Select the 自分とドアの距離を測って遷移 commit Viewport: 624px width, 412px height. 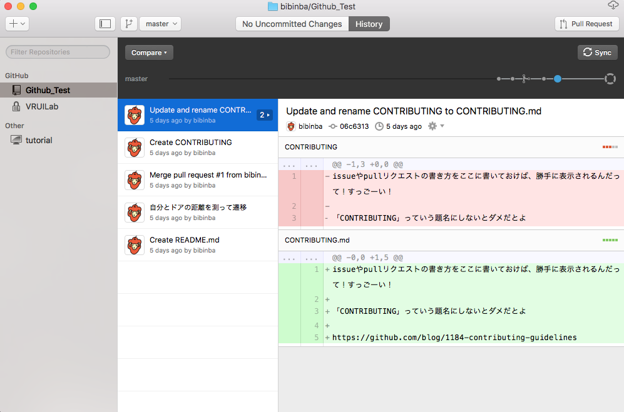pos(198,213)
